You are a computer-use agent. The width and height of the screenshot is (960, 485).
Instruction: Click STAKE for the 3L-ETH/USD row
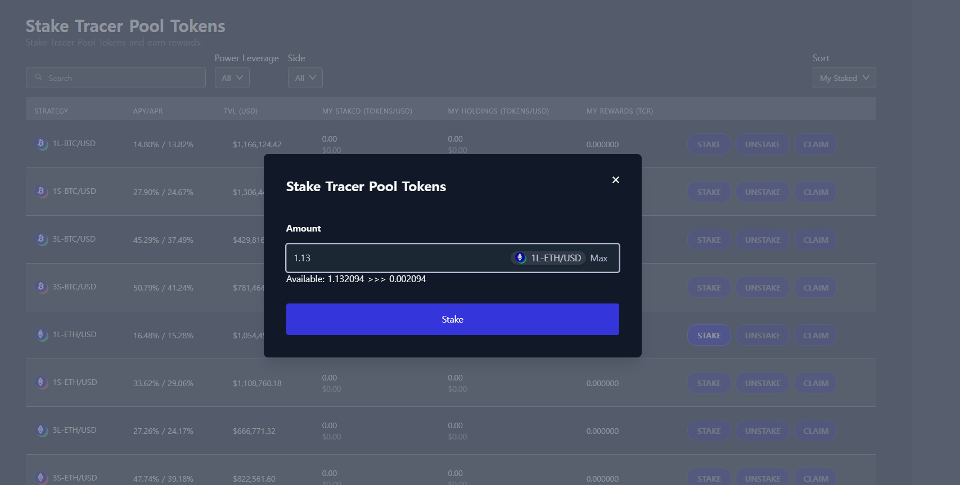pos(709,431)
